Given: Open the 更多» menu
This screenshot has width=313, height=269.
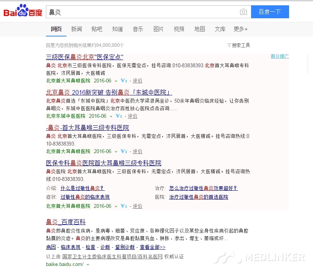Looking at the screenshot, I should tap(240, 29).
